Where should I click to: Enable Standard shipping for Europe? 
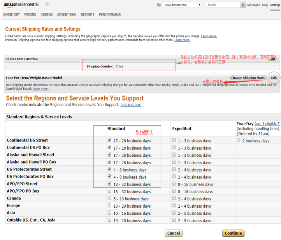point(109,205)
